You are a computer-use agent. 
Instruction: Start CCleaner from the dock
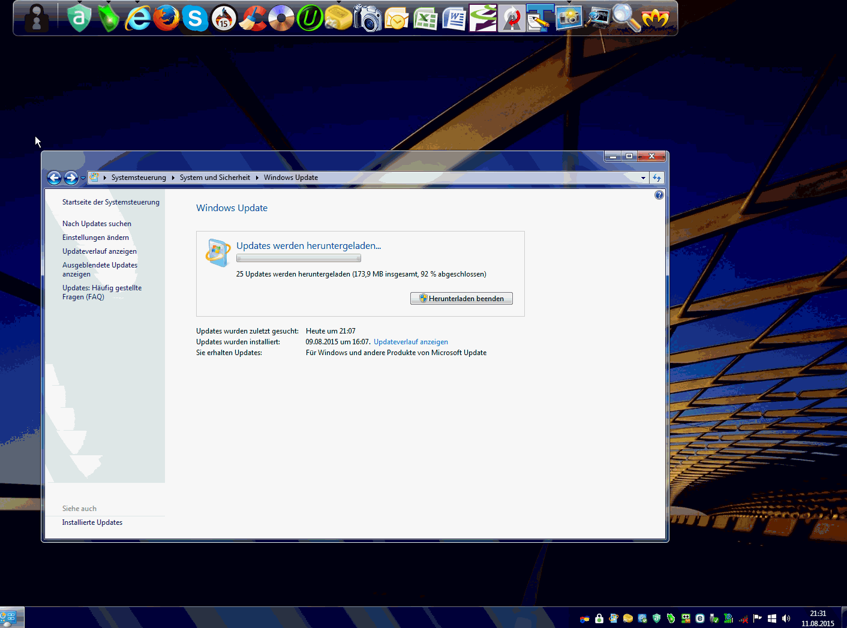point(253,19)
